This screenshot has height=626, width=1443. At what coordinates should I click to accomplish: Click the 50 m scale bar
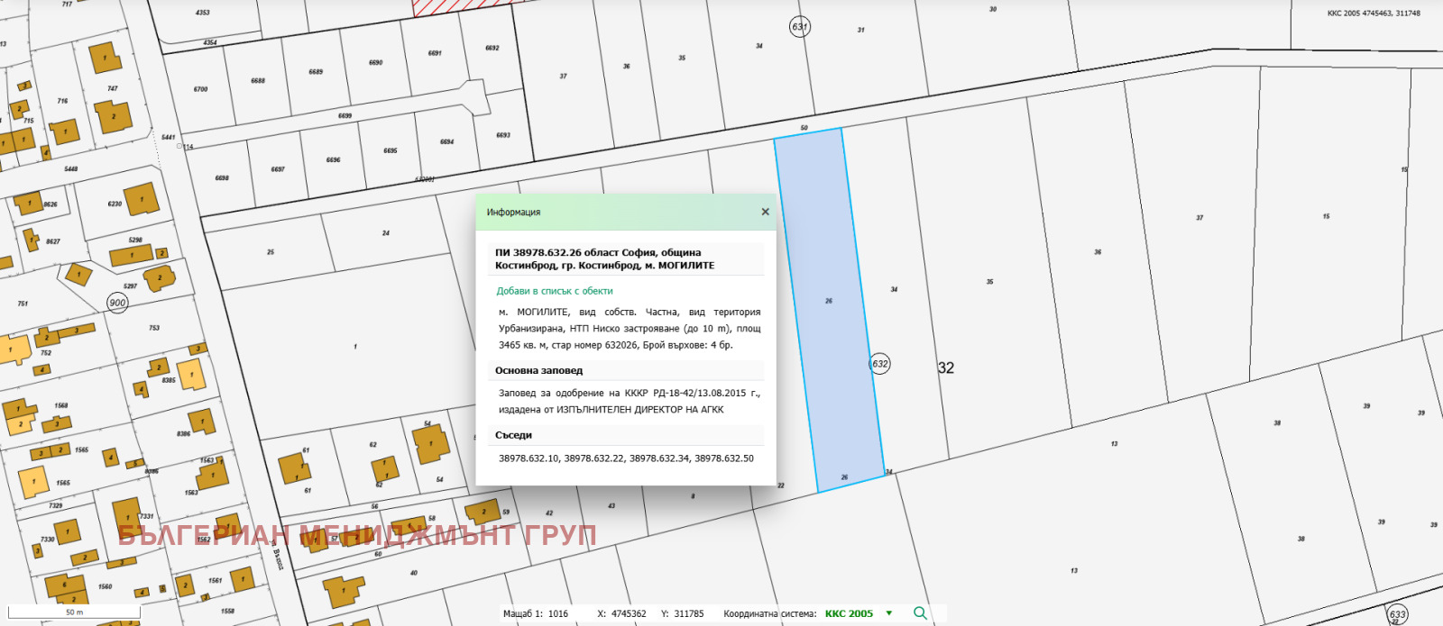pyautogui.click(x=74, y=612)
